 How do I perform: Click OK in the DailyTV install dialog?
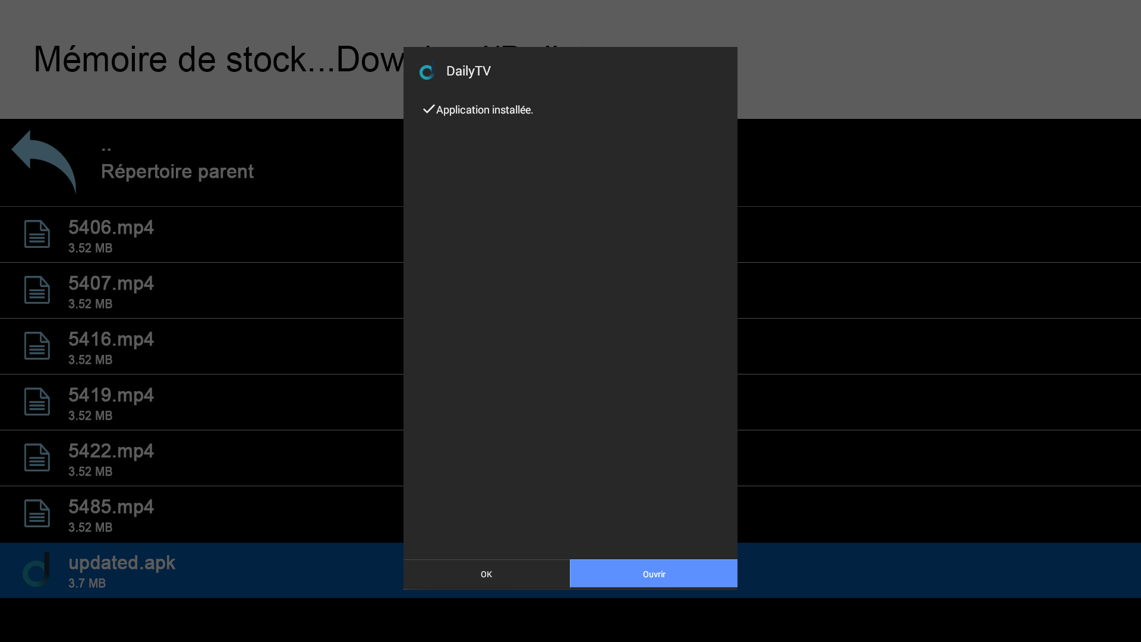486,574
